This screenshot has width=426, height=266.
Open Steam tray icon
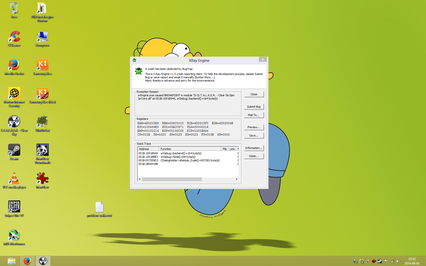tap(380, 261)
